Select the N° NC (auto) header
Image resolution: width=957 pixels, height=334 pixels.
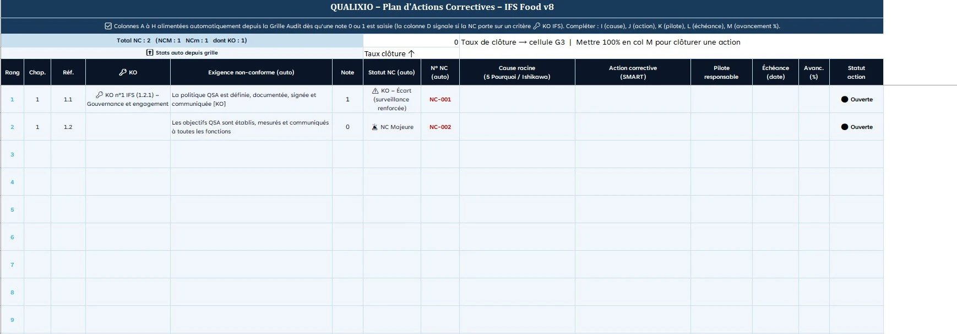click(440, 72)
